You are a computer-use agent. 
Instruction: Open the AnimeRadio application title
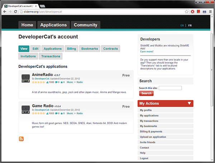(x=42, y=75)
